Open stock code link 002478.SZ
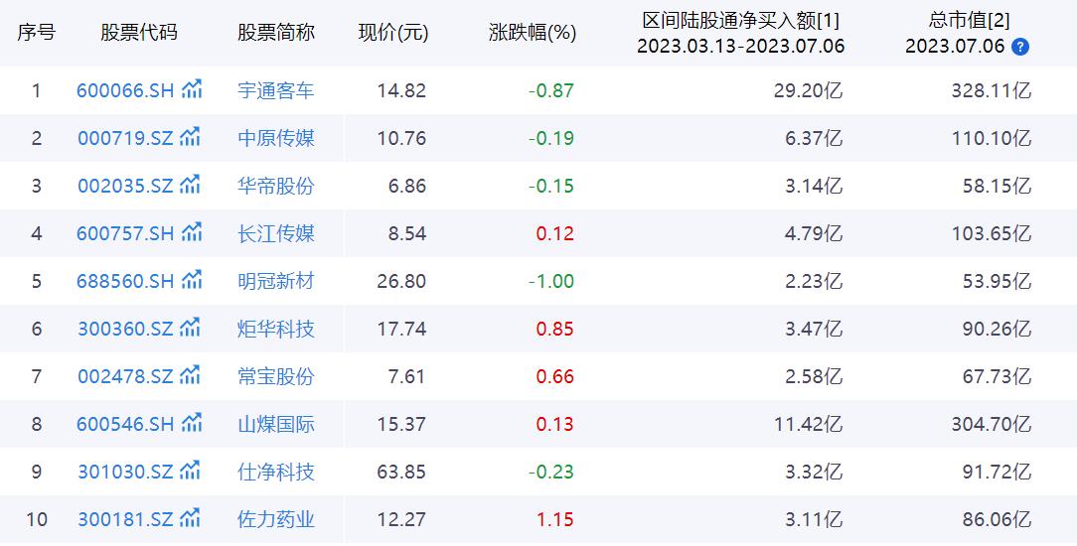Image resolution: width=1077 pixels, height=546 pixels. 126,376
